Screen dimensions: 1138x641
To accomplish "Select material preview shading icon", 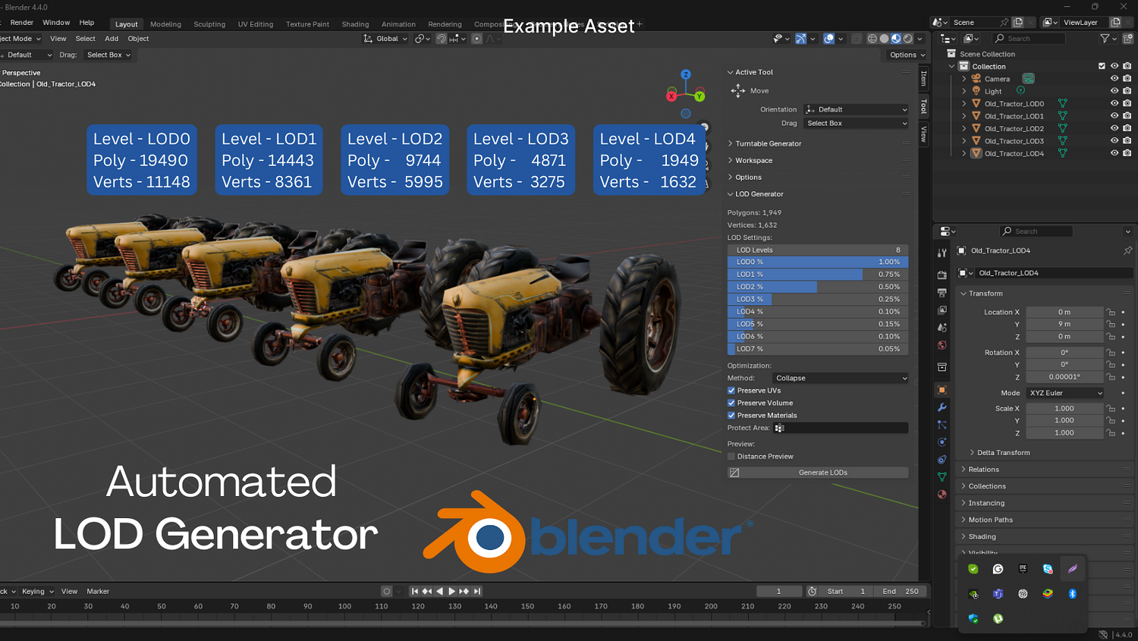I will 896,39.
